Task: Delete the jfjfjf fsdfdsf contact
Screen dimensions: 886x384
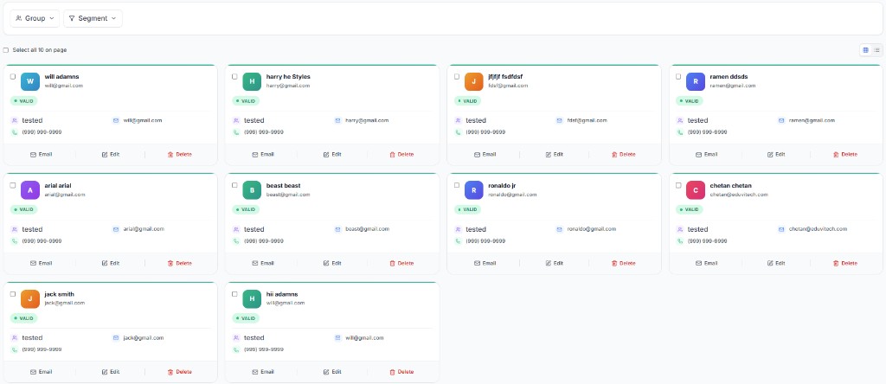Action: pos(623,154)
